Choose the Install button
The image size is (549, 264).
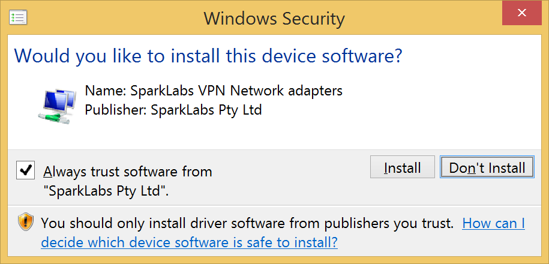click(402, 167)
